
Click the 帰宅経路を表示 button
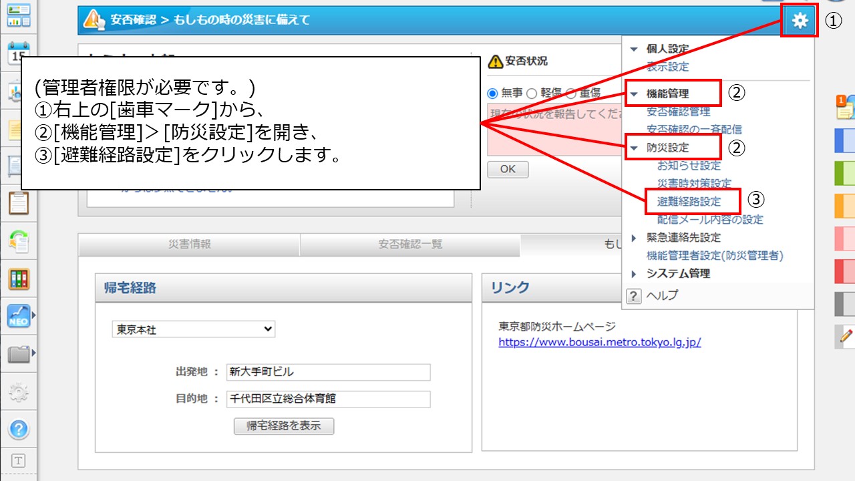(x=283, y=426)
